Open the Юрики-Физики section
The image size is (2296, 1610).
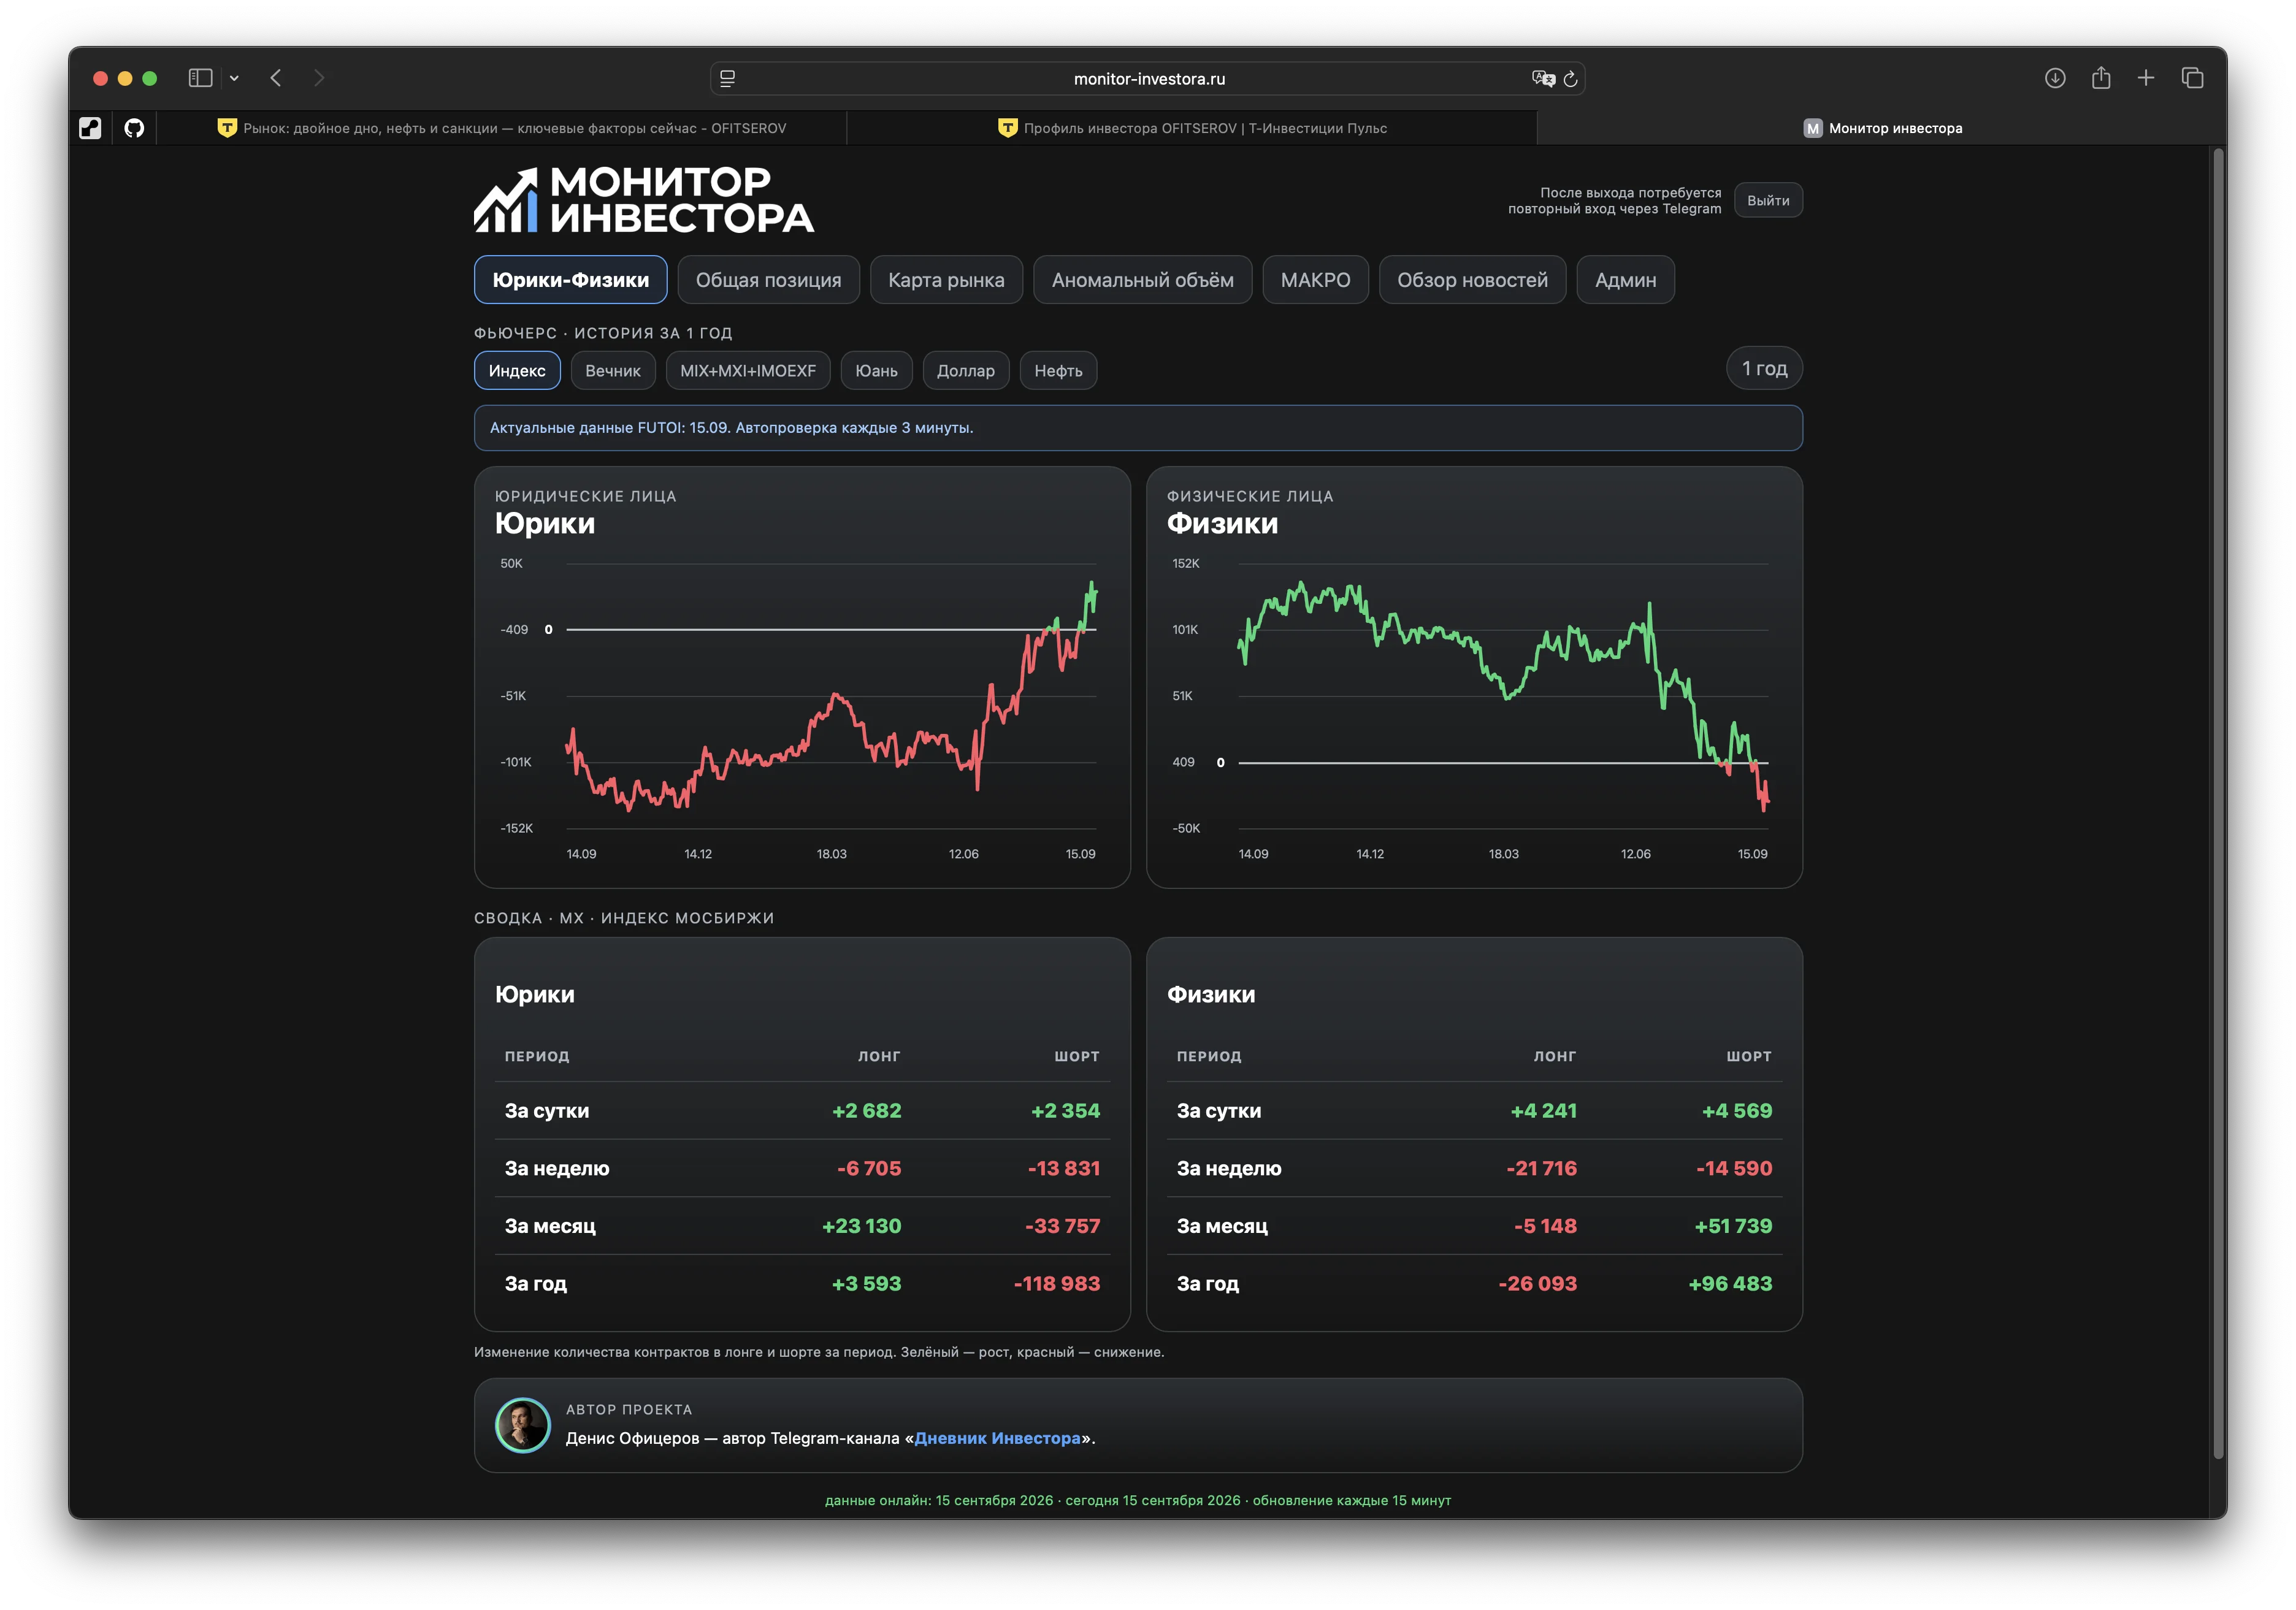[x=570, y=280]
